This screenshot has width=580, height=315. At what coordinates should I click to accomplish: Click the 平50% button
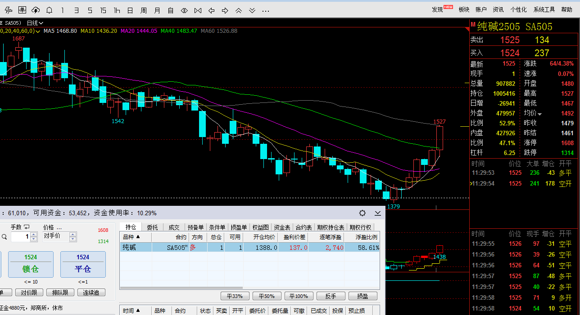pyautogui.click(x=267, y=296)
